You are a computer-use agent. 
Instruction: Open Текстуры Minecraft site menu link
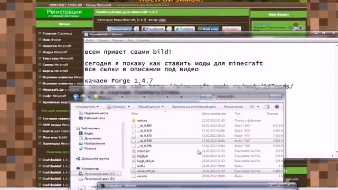pos(58,59)
